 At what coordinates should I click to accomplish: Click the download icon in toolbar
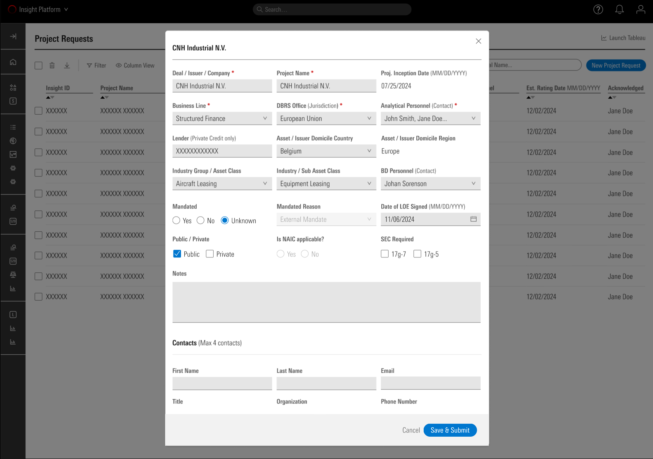(x=67, y=65)
